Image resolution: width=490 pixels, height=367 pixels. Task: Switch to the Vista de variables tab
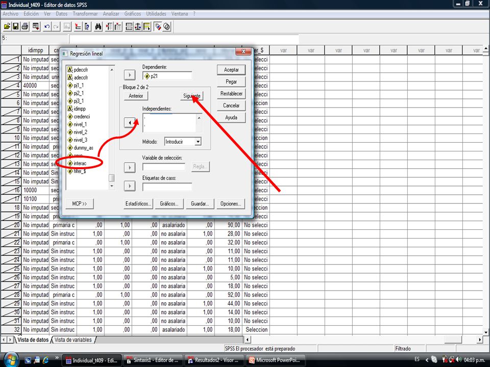(73, 340)
